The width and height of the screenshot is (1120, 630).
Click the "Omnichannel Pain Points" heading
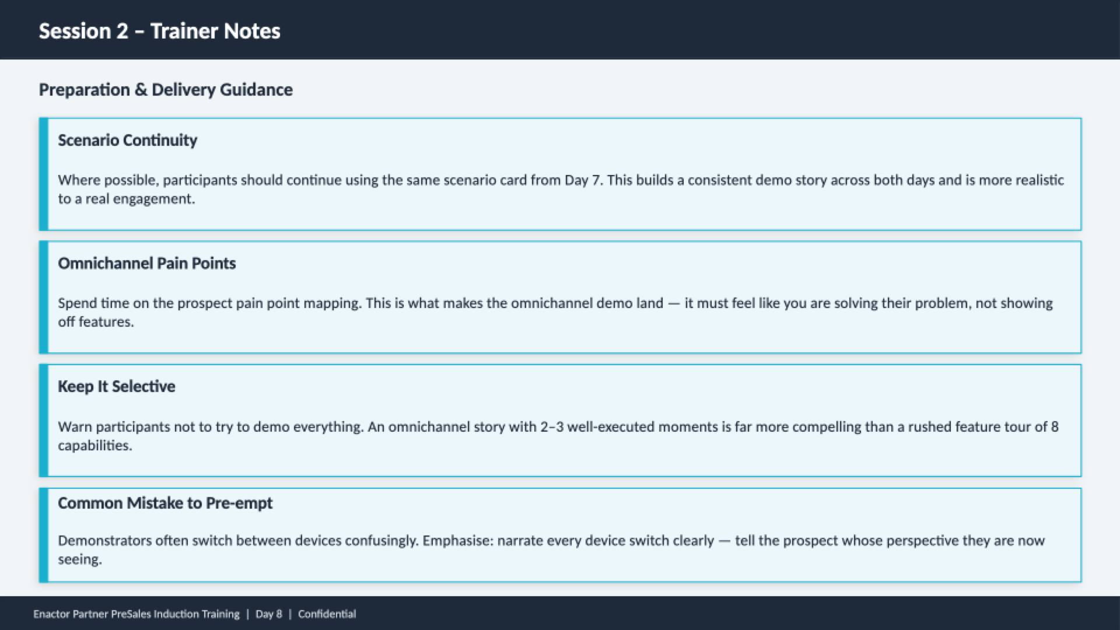tap(146, 263)
